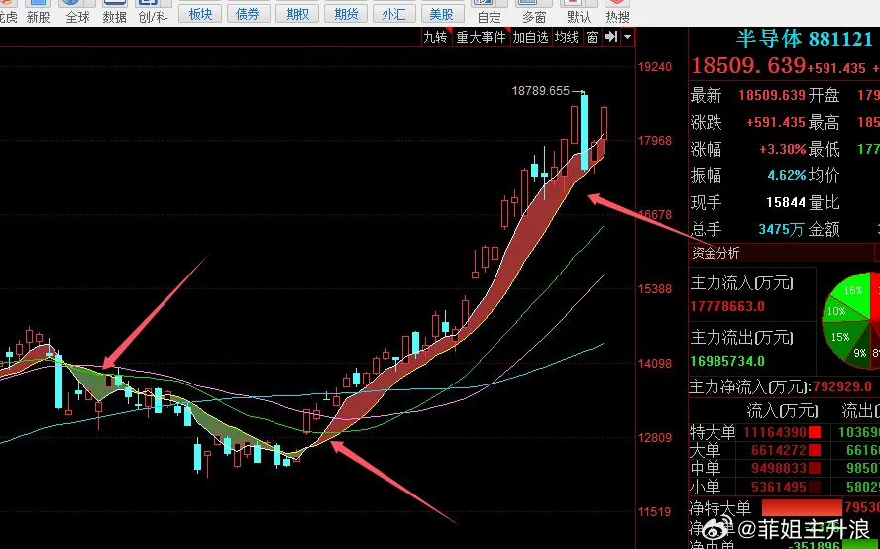Open the 创/科 toolbar item

coord(154,11)
